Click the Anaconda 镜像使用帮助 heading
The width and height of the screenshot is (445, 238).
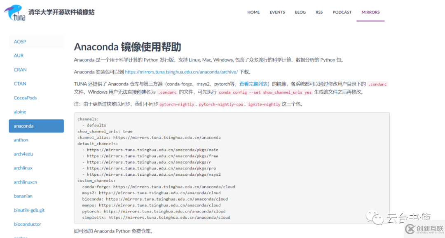coord(127,47)
